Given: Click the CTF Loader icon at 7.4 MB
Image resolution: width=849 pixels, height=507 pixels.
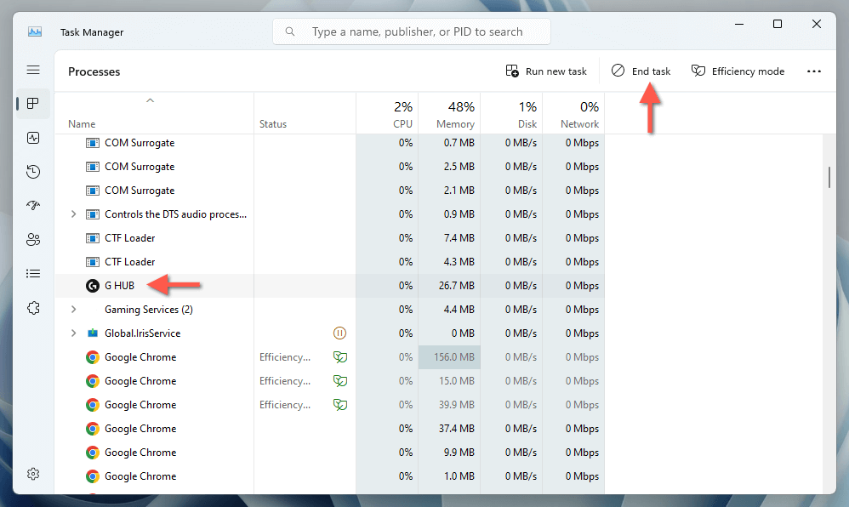Looking at the screenshot, I should click(93, 238).
